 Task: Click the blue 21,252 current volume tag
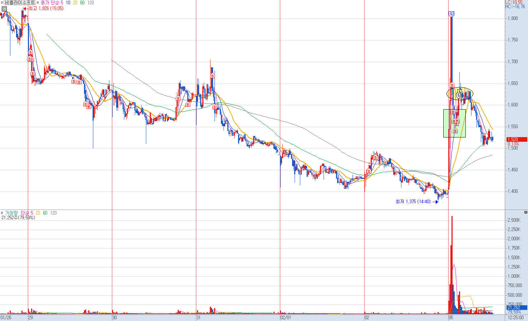tap(517, 307)
